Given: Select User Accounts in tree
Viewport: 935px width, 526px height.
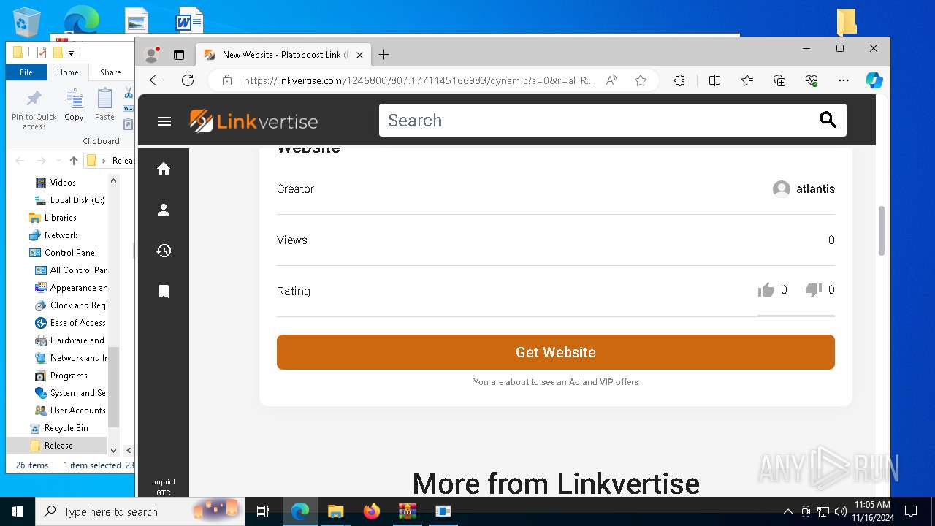Looking at the screenshot, I should click(77, 411).
